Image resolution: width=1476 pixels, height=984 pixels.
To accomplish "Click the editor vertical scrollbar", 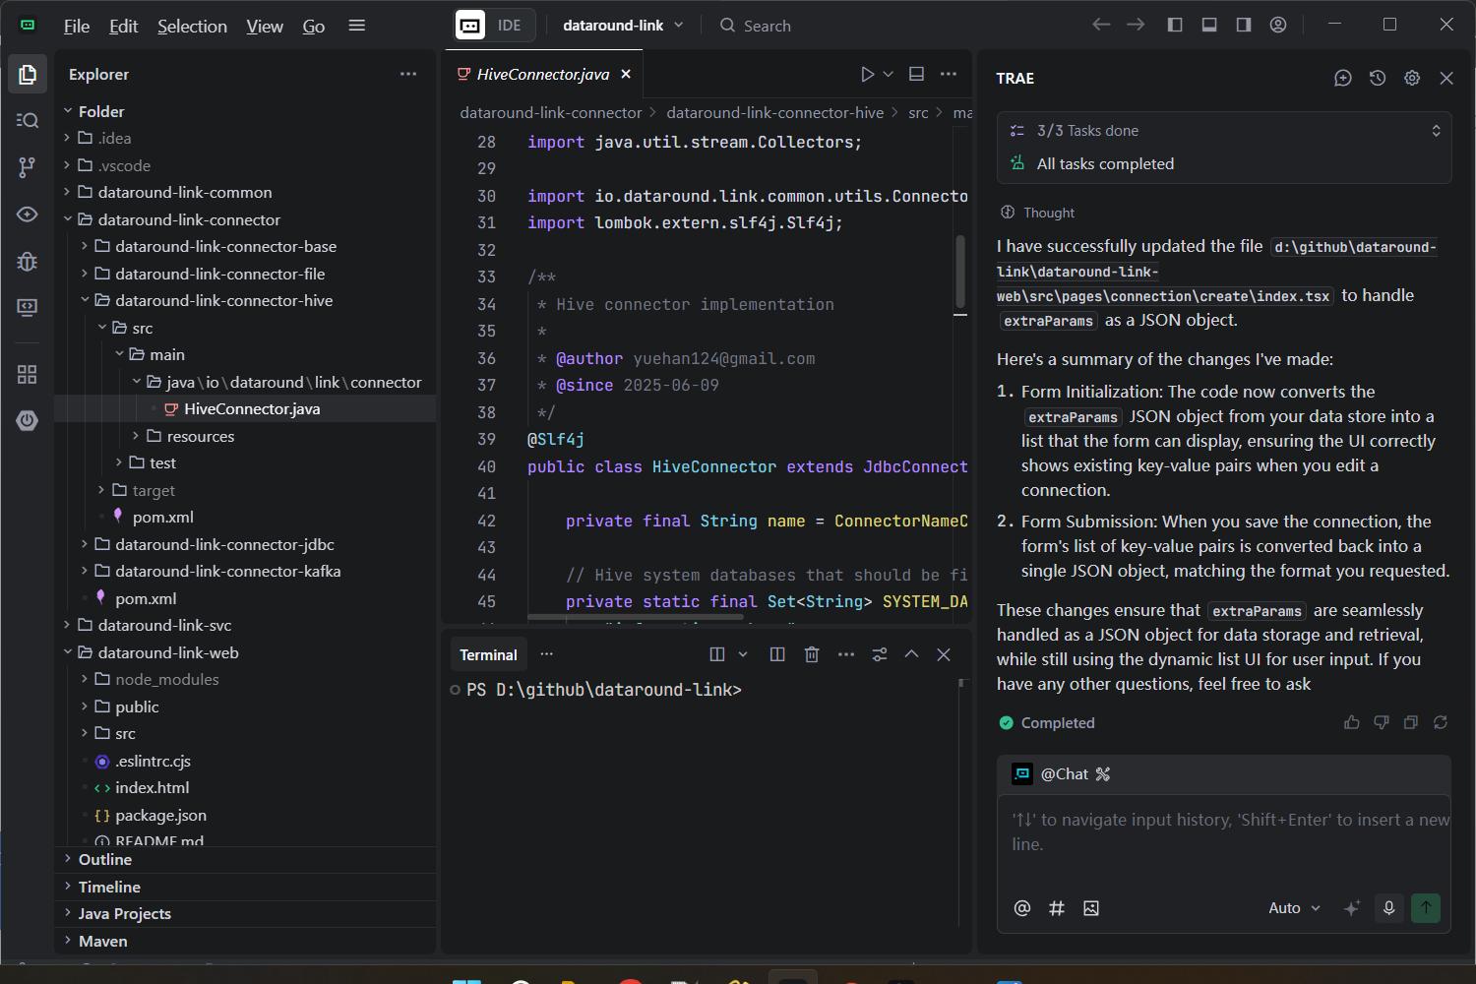I will 960,271.
